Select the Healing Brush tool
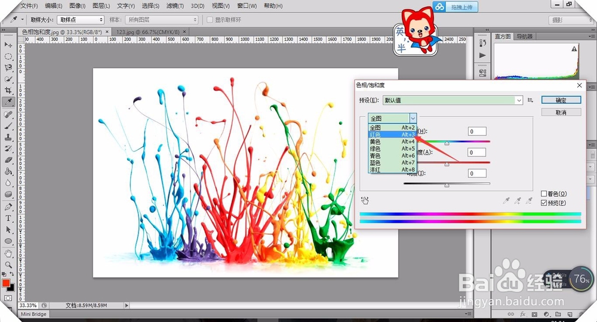Screen dimensions: 597x322 [8, 114]
